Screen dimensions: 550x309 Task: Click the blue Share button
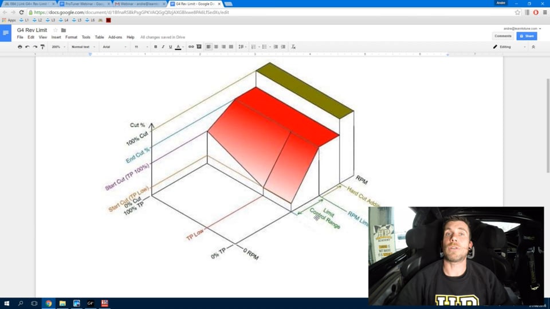click(x=527, y=36)
